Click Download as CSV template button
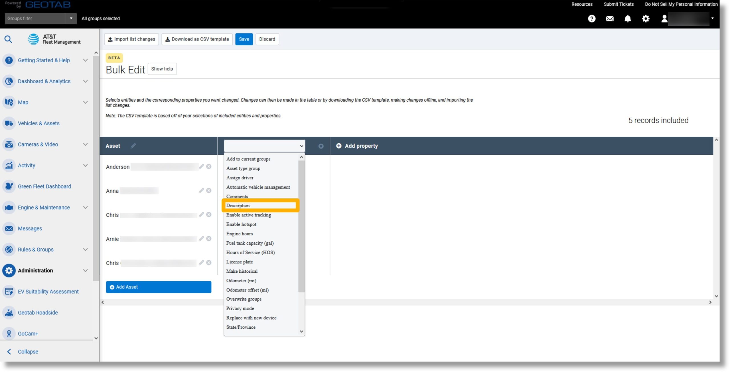The width and height of the screenshot is (730, 372). (x=197, y=39)
